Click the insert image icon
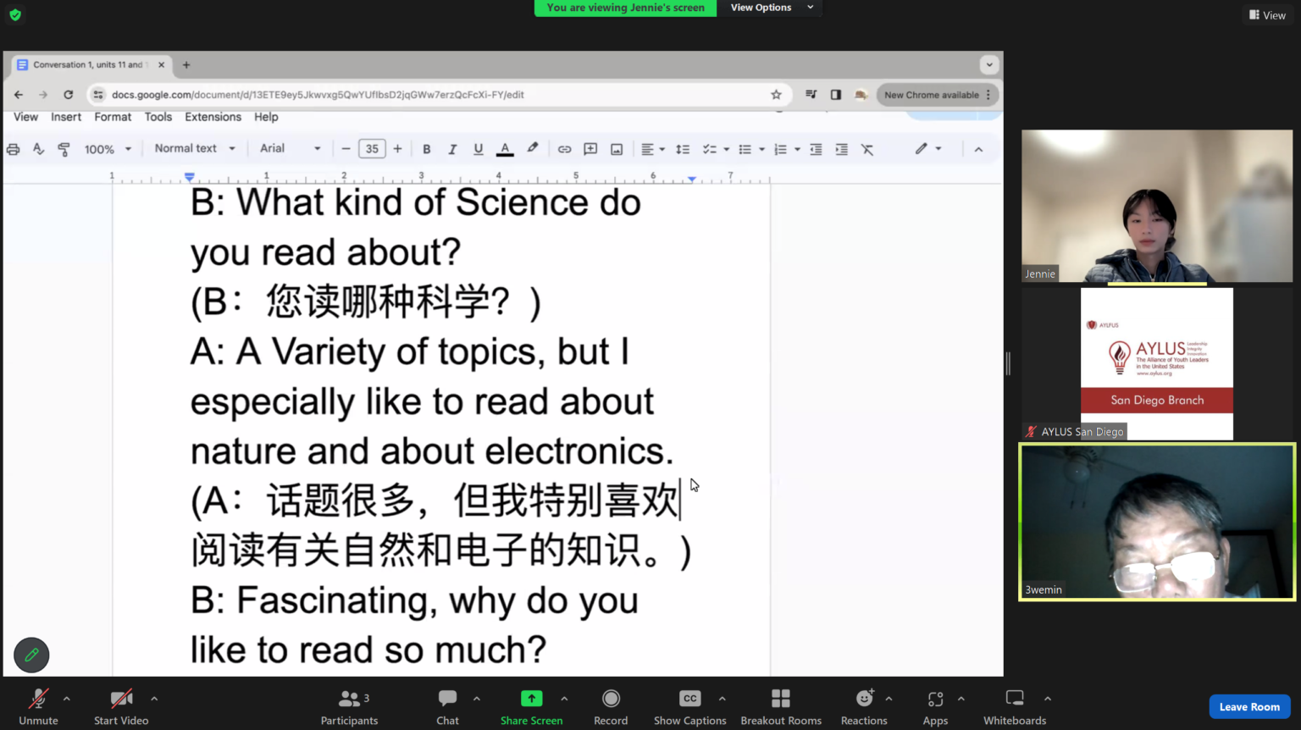 pyautogui.click(x=617, y=149)
